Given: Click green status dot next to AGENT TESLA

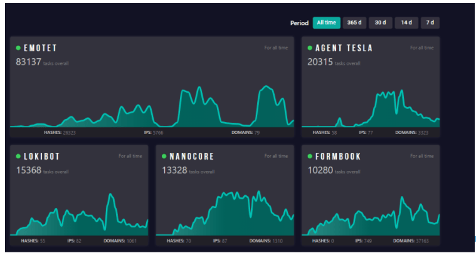Looking at the screenshot, I should click(x=310, y=48).
